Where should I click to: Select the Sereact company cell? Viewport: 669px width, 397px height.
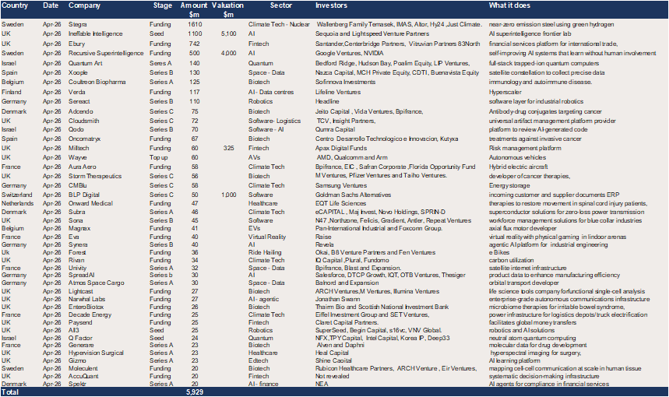[x=79, y=101]
